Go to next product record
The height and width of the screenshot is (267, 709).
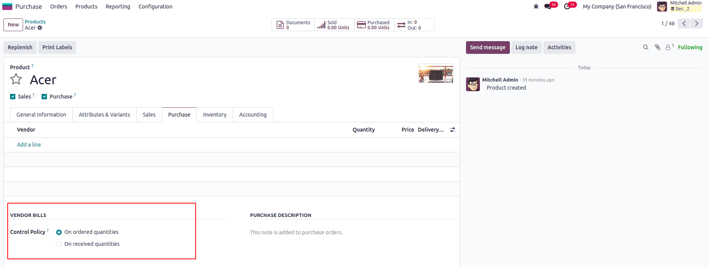[696, 23]
